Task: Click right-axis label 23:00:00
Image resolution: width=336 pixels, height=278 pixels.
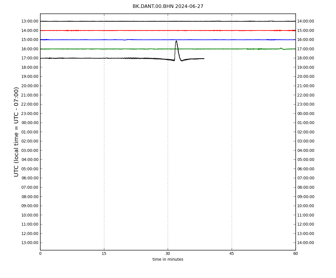Action: click(306, 104)
